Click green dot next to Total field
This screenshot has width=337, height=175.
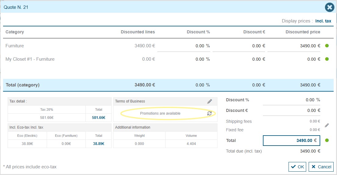pyautogui.click(x=327, y=140)
